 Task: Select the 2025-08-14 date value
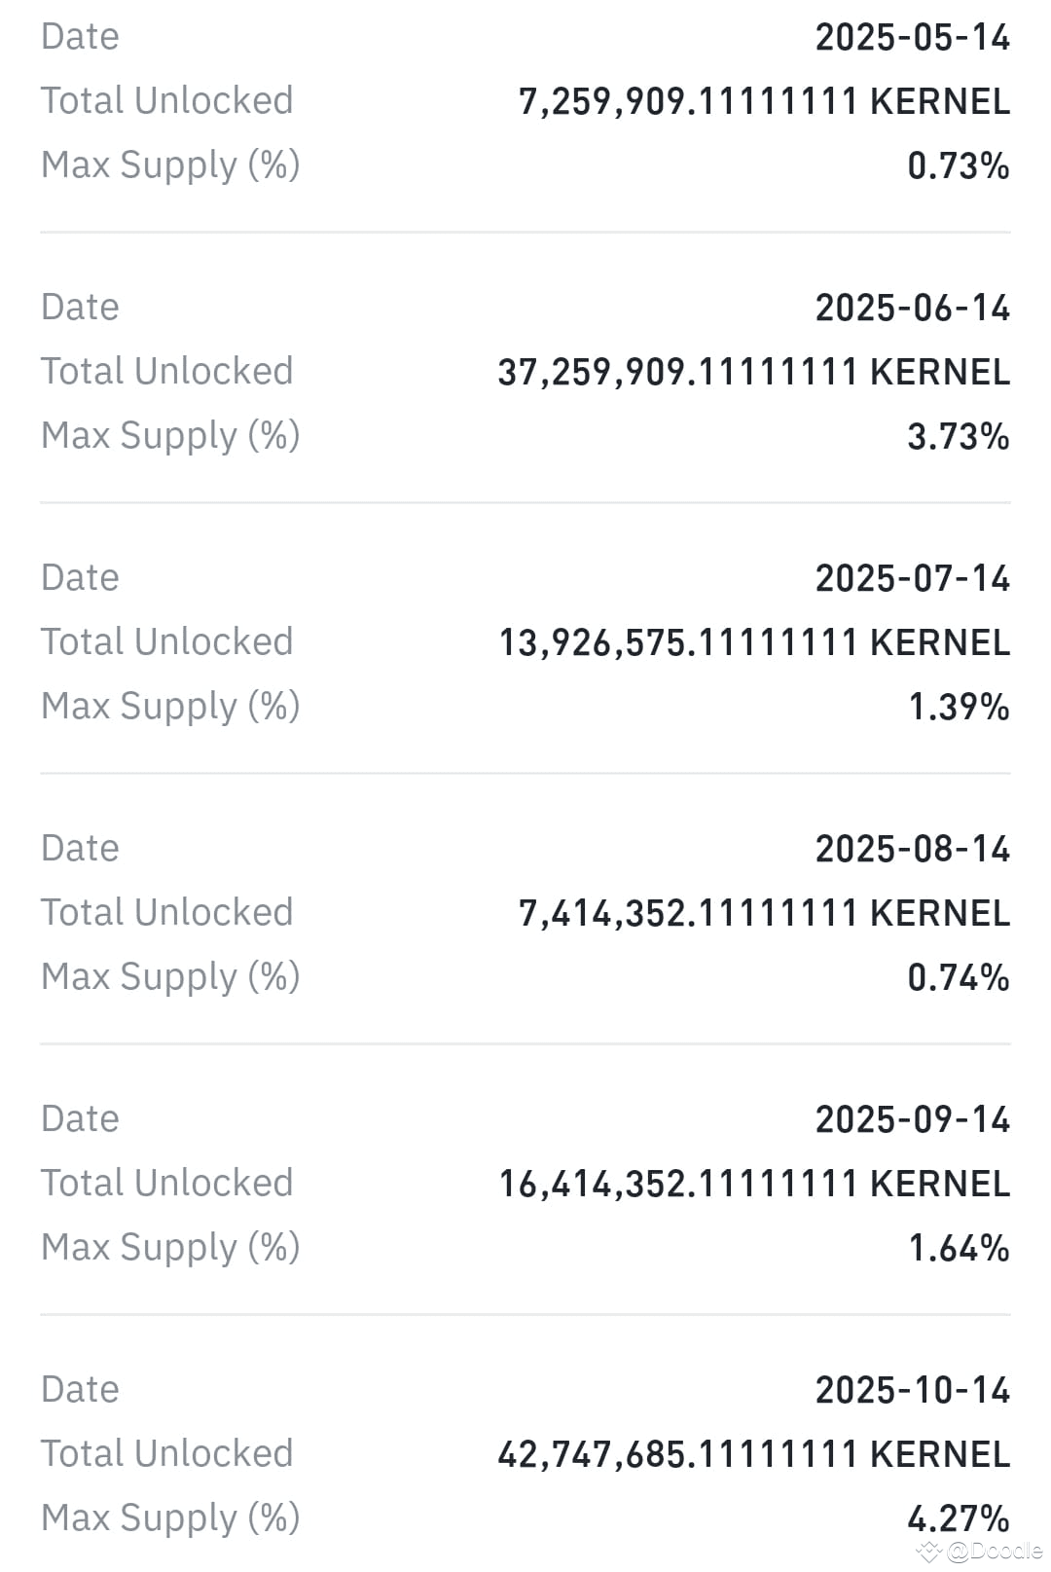click(x=912, y=850)
